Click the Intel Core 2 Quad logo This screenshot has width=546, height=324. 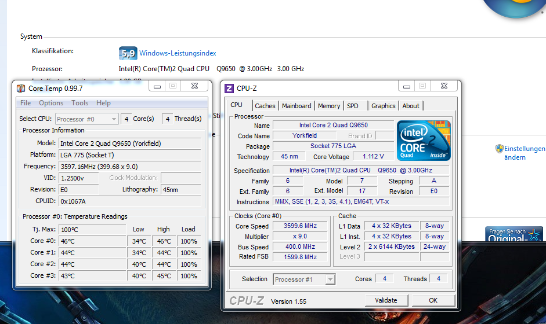424,141
